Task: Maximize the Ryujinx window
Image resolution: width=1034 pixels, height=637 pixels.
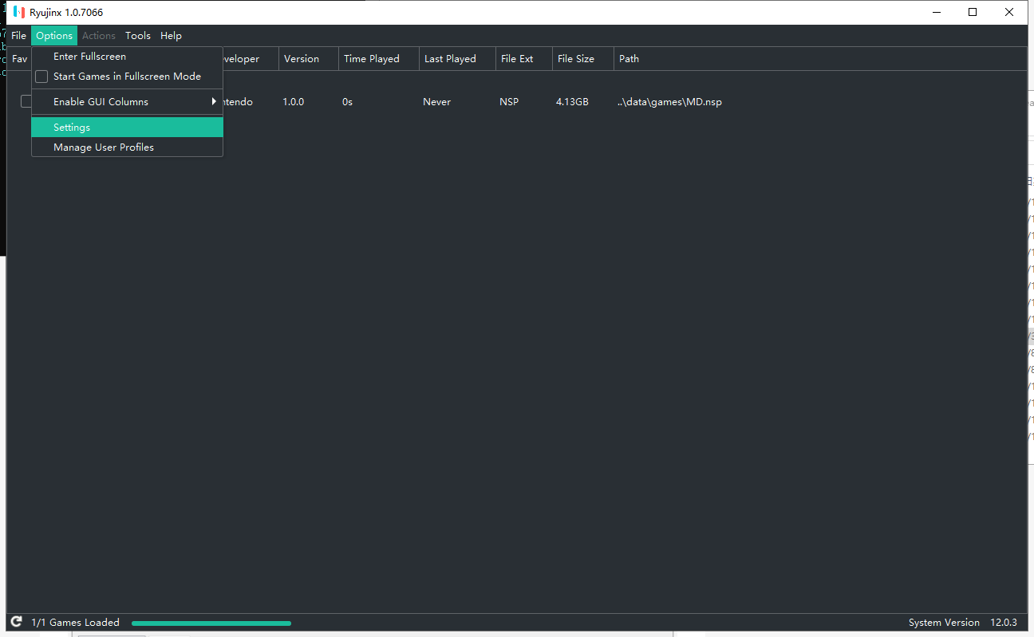Action: (973, 12)
